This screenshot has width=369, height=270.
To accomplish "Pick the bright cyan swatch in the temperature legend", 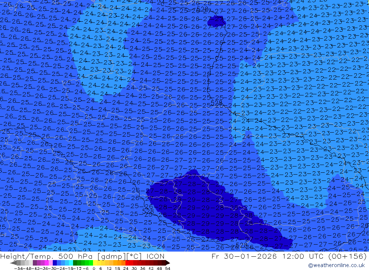I will (71, 263).
